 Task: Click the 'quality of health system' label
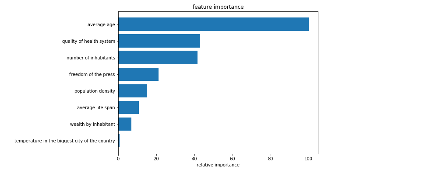[88, 42]
